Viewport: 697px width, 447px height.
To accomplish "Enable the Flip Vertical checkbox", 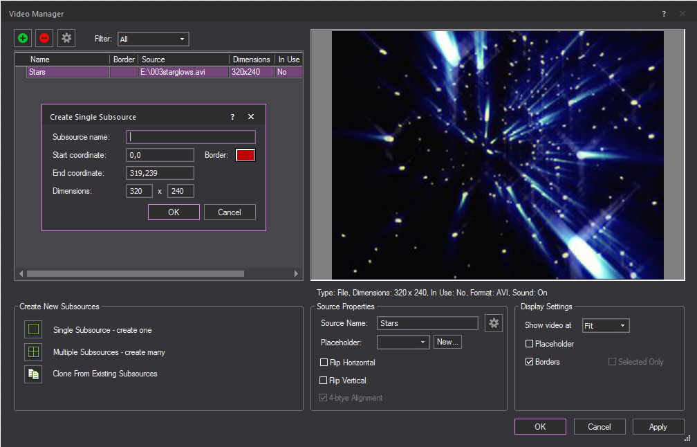I will (324, 381).
